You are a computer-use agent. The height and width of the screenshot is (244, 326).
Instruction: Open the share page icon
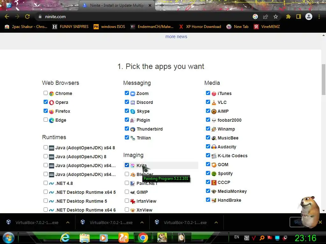coord(266,17)
